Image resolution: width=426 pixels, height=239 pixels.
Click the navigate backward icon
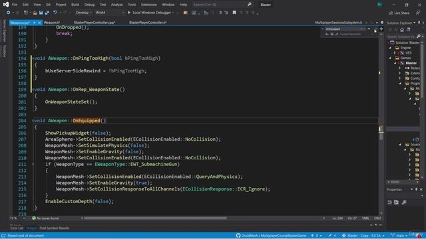coord(9,13)
